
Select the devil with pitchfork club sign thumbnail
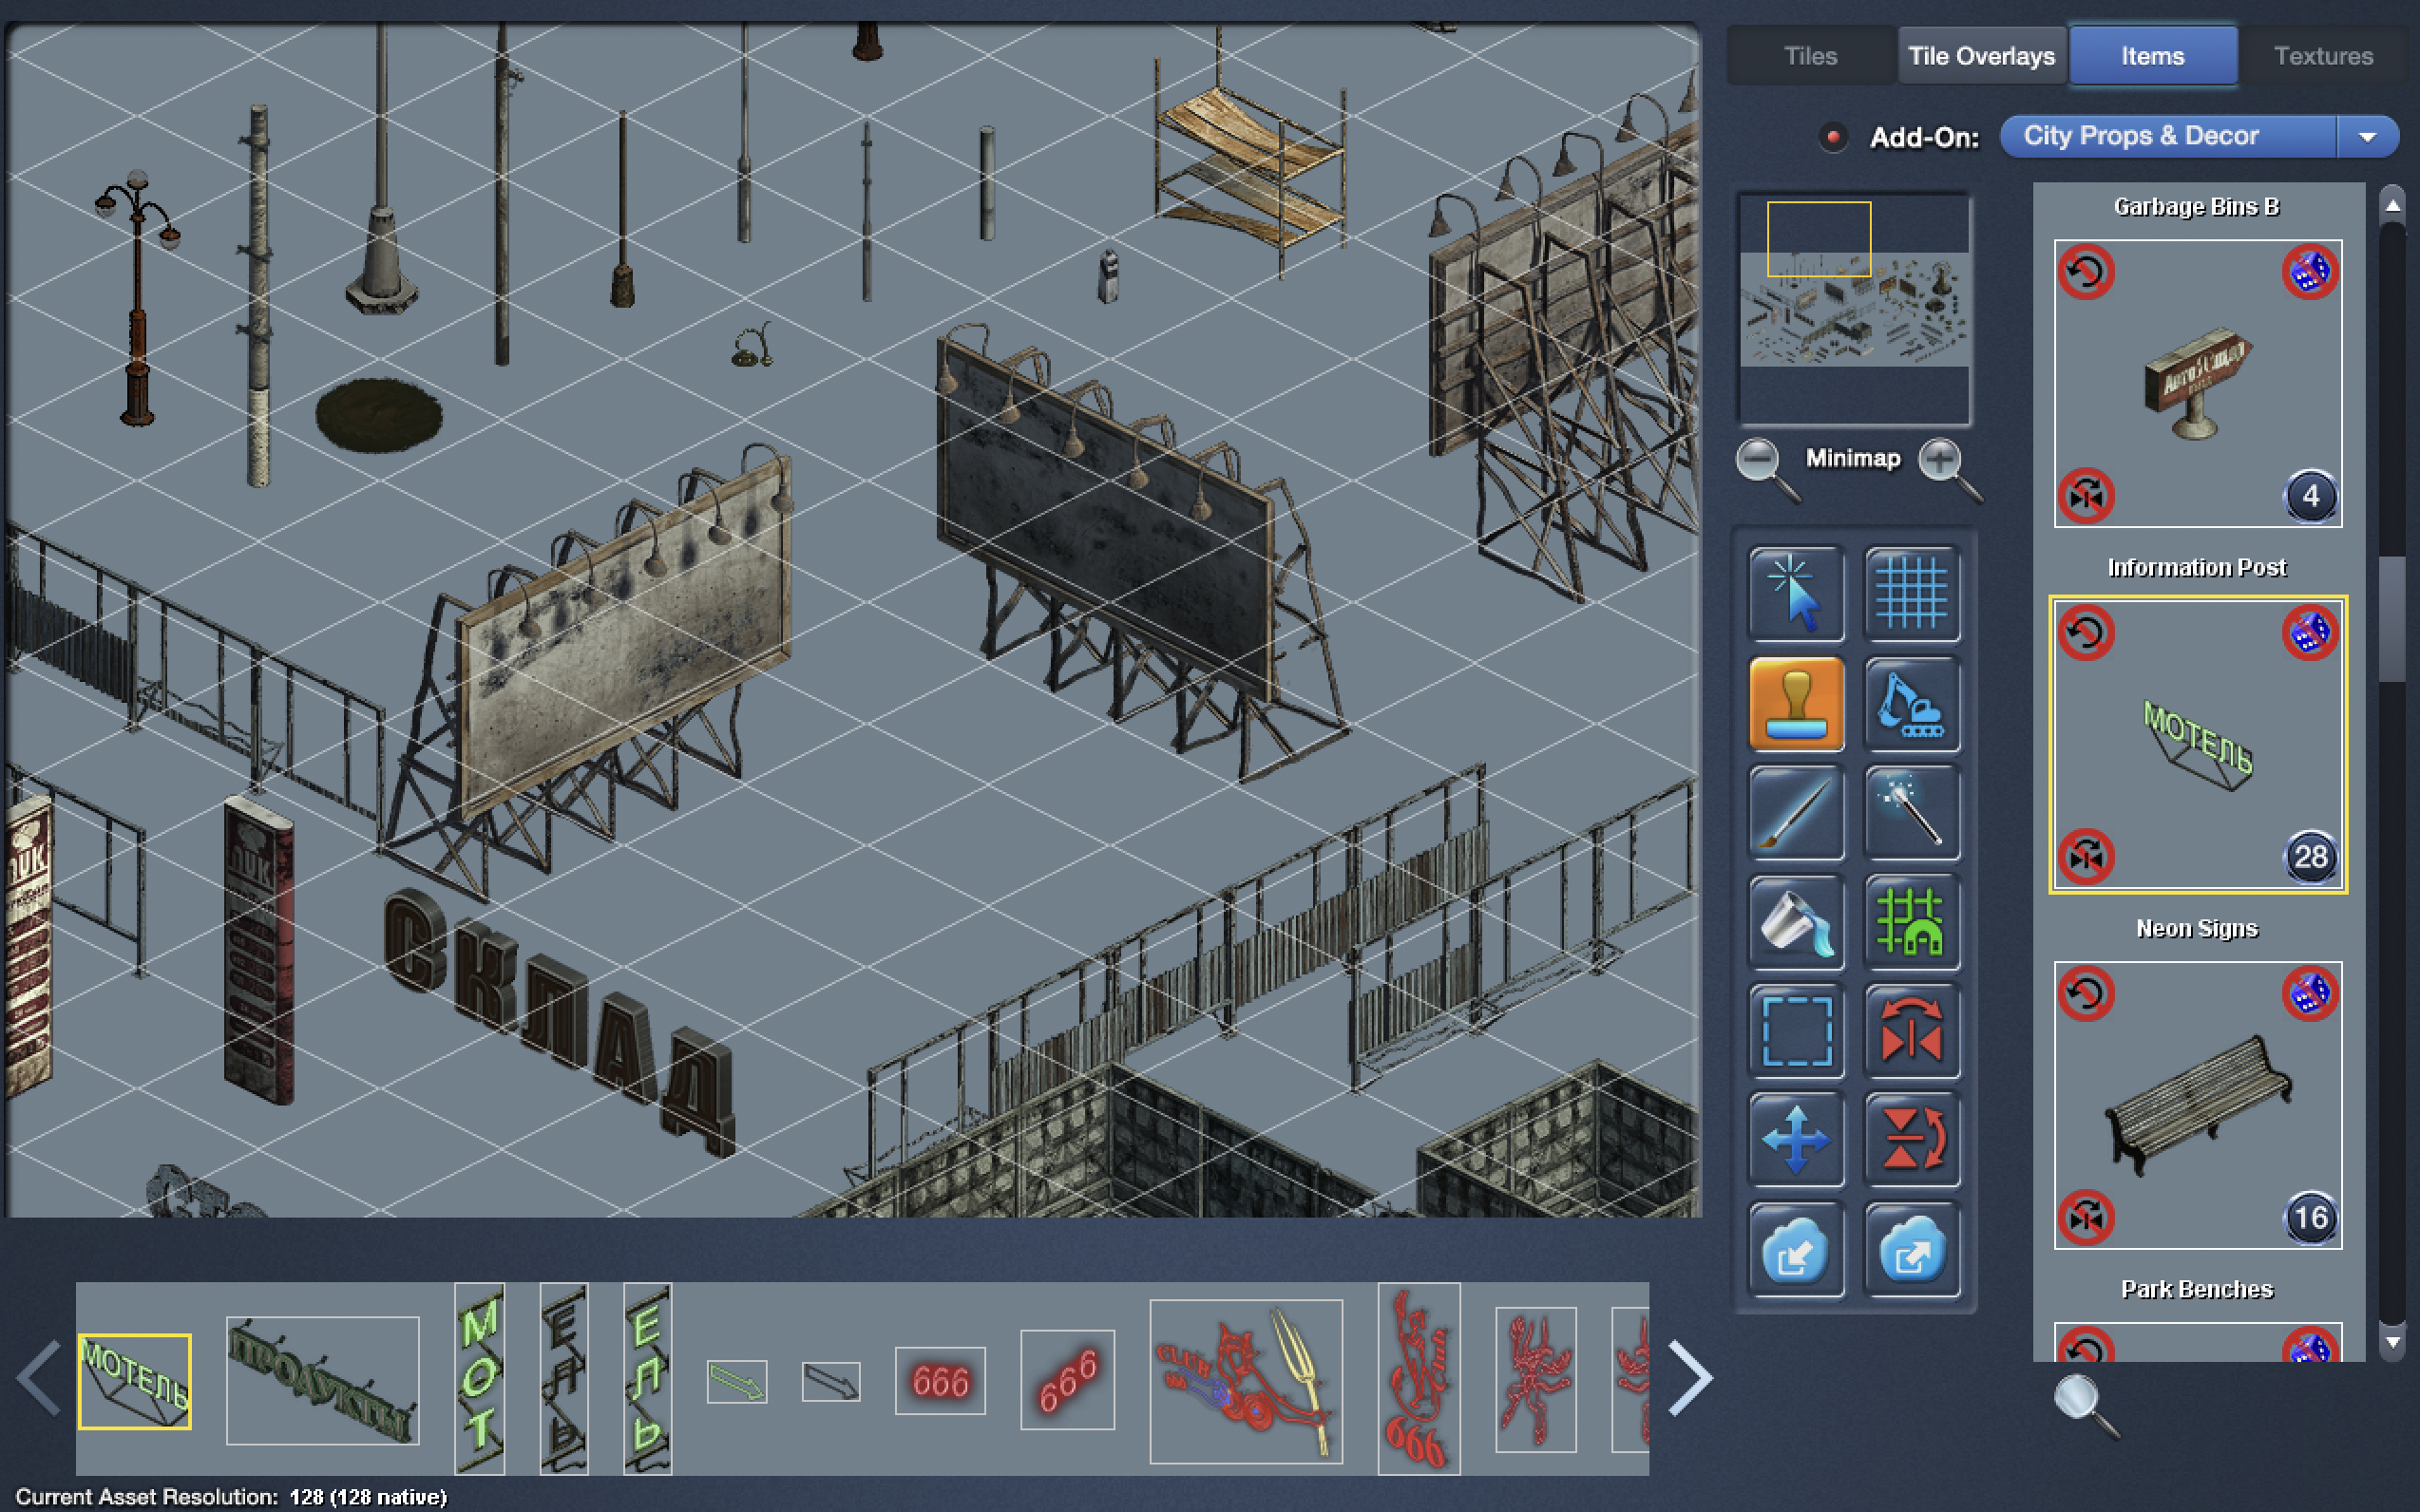click(x=1246, y=1380)
